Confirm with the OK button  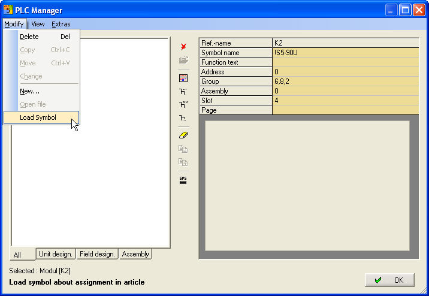389,280
